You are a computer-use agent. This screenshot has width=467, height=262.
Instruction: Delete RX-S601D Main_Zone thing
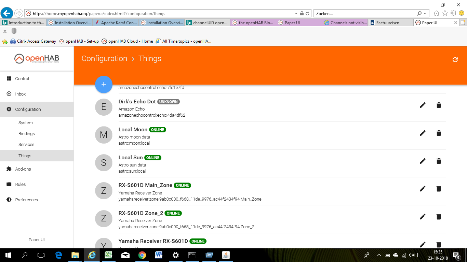(439, 189)
